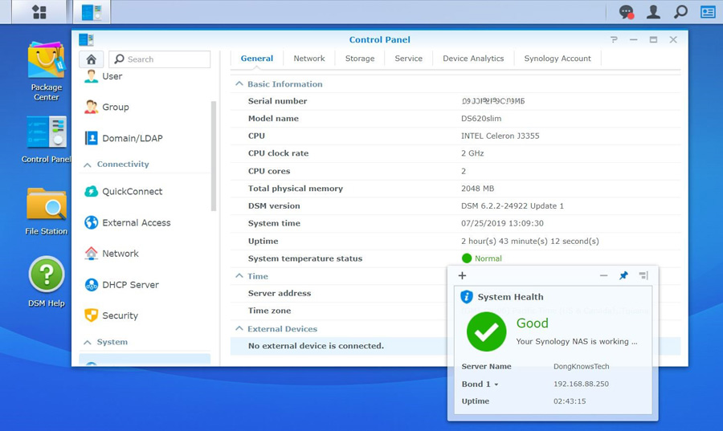Open widget panel options icon
The width and height of the screenshot is (723, 431).
(x=643, y=275)
